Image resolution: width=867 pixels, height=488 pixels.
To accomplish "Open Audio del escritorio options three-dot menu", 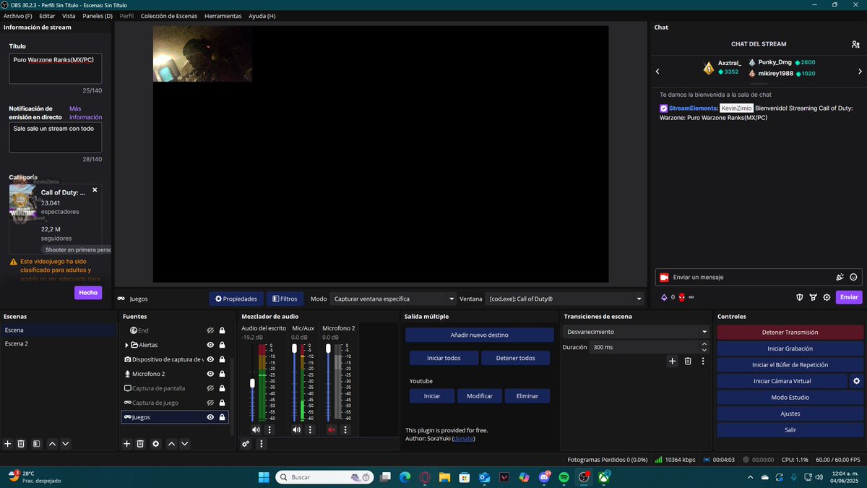I will click(269, 429).
